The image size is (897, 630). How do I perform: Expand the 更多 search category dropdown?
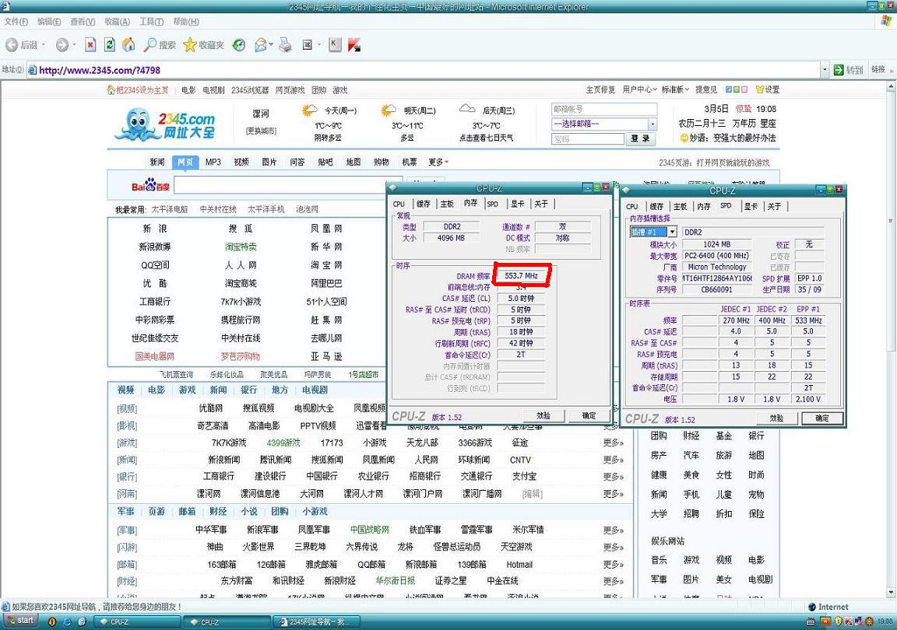[438, 162]
